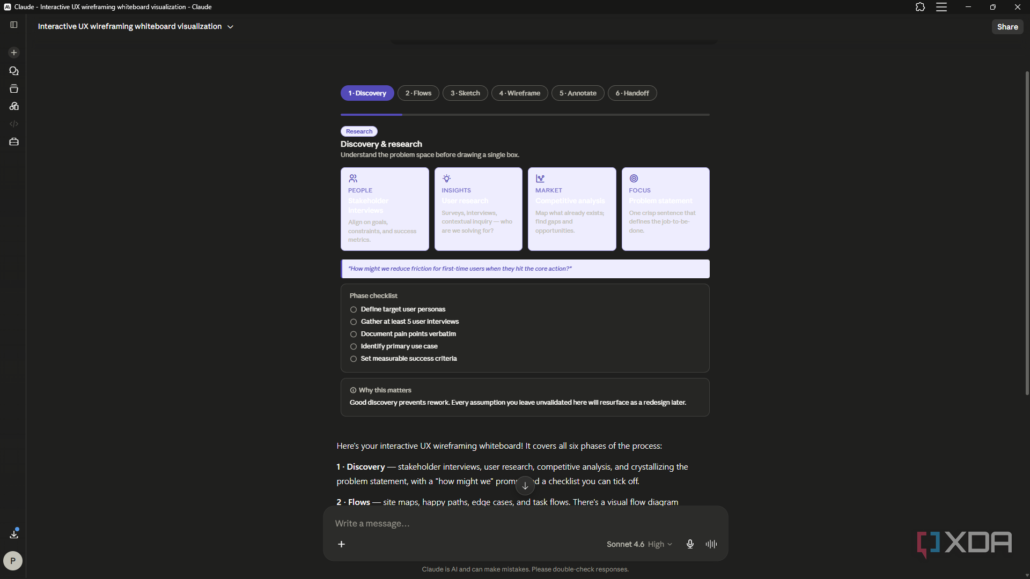This screenshot has width=1030, height=579.
Task: Expand the conversation title dropdown chevron
Action: [x=230, y=27]
